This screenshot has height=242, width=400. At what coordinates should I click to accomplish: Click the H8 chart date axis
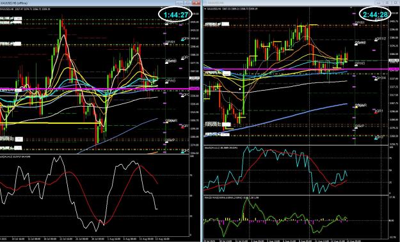coord(94,239)
